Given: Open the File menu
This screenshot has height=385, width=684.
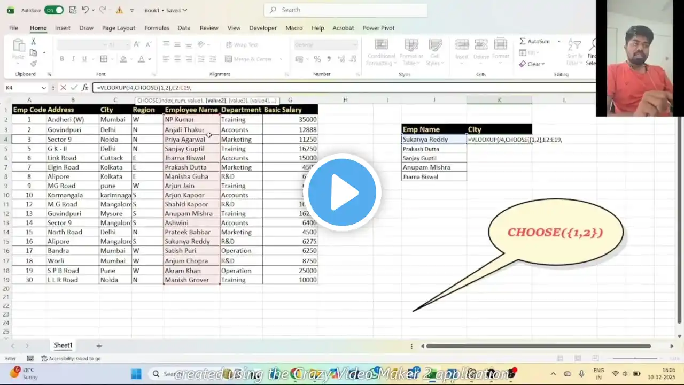Looking at the screenshot, I should tap(13, 28).
